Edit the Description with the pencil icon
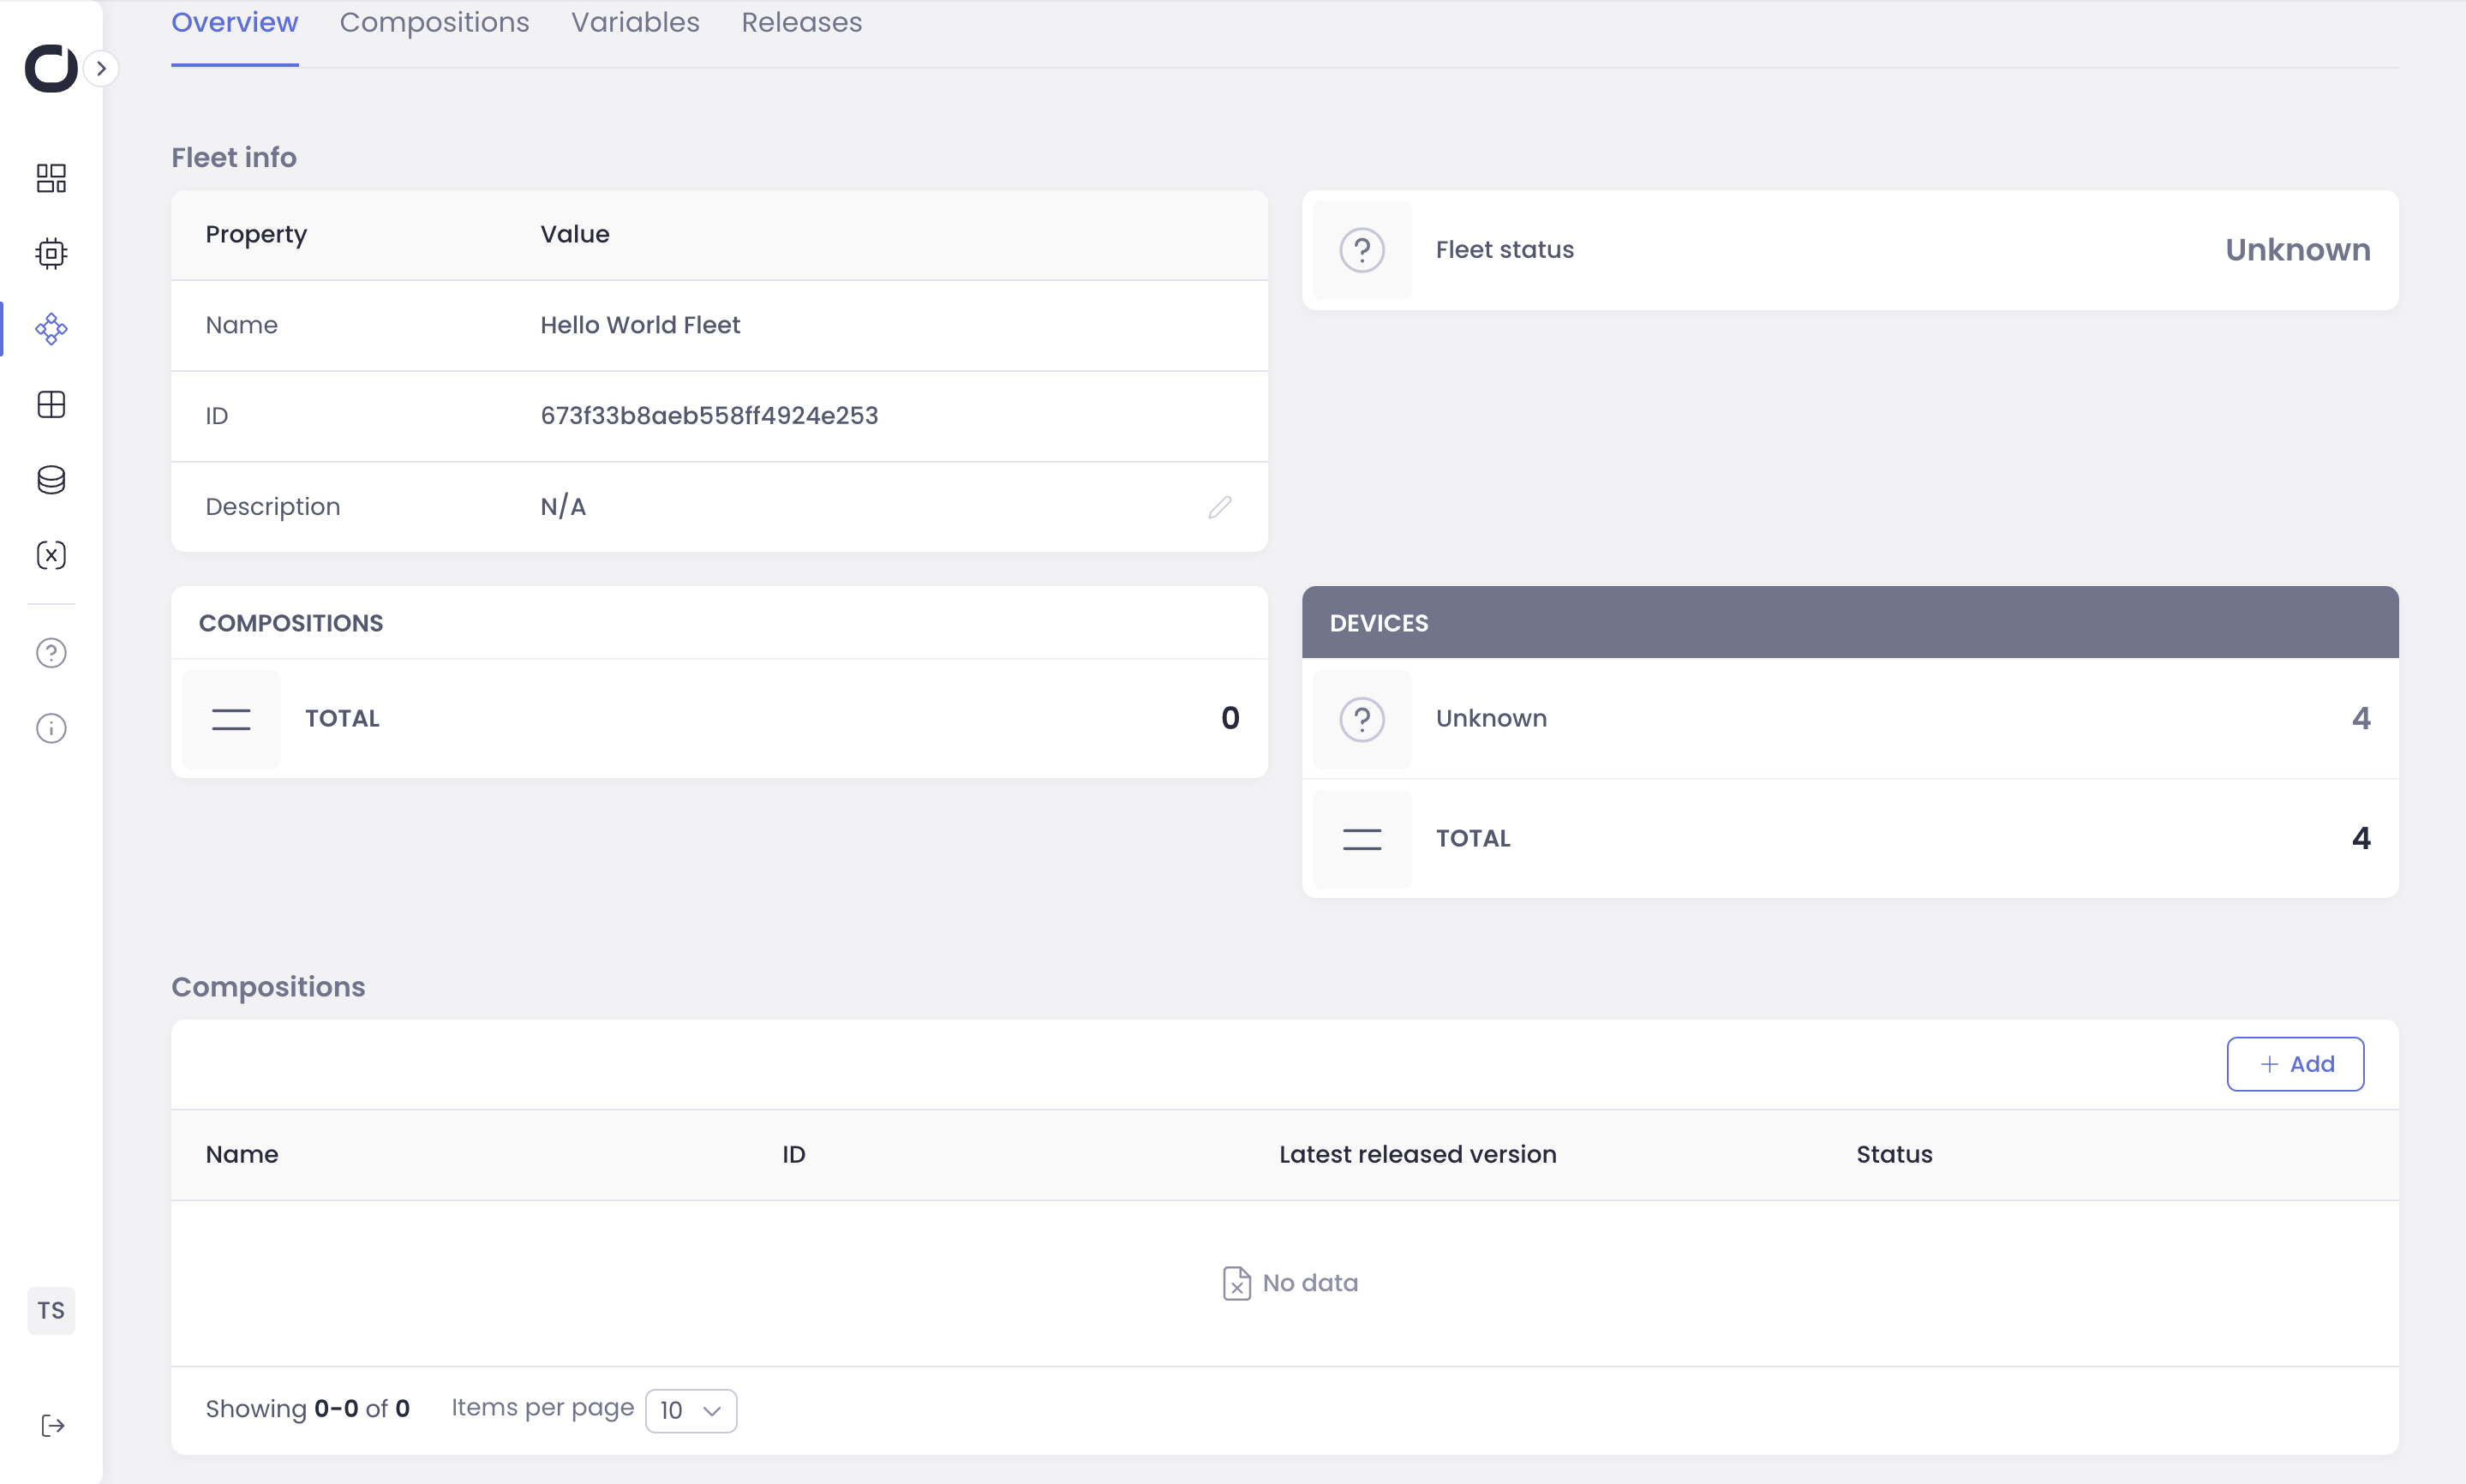This screenshot has height=1484, width=2466. [1219, 507]
